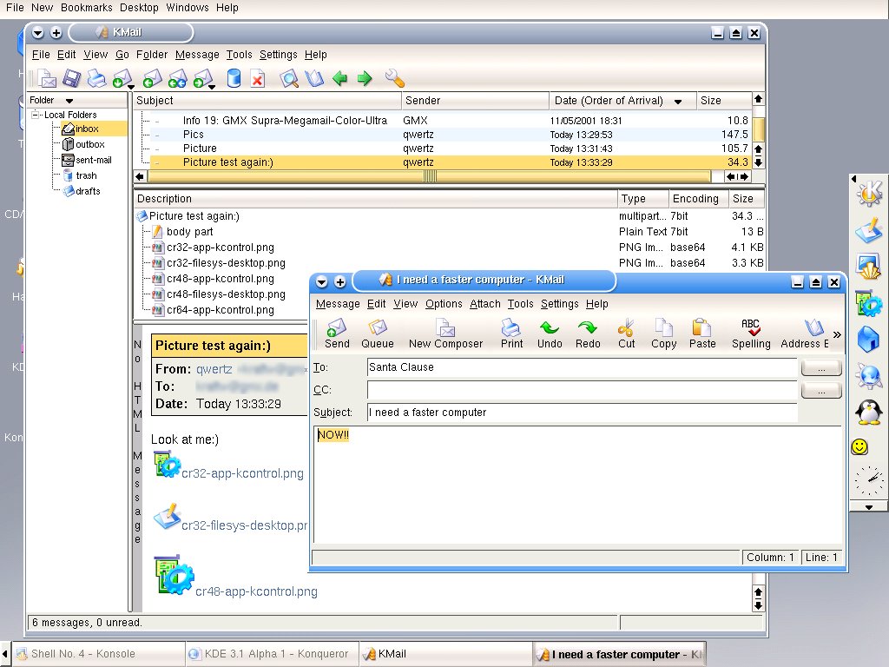This screenshot has width=889, height=667.
Task: Open the Tools menu in KMail main window
Action: 240,55
